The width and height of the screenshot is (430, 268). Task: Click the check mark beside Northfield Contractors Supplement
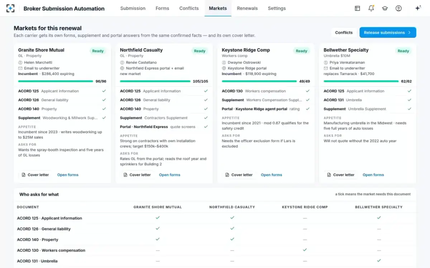(x=206, y=118)
